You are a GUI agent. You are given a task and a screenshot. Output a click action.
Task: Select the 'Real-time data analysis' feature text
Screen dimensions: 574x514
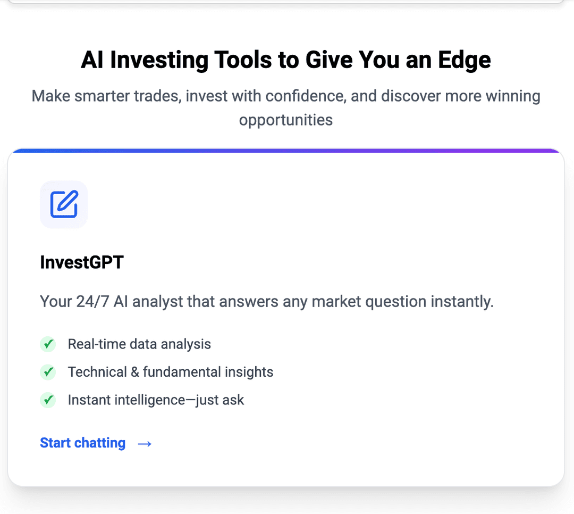coord(139,344)
